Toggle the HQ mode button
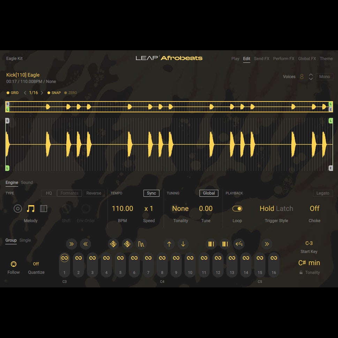The height and width of the screenshot is (338, 338). point(49,193)
